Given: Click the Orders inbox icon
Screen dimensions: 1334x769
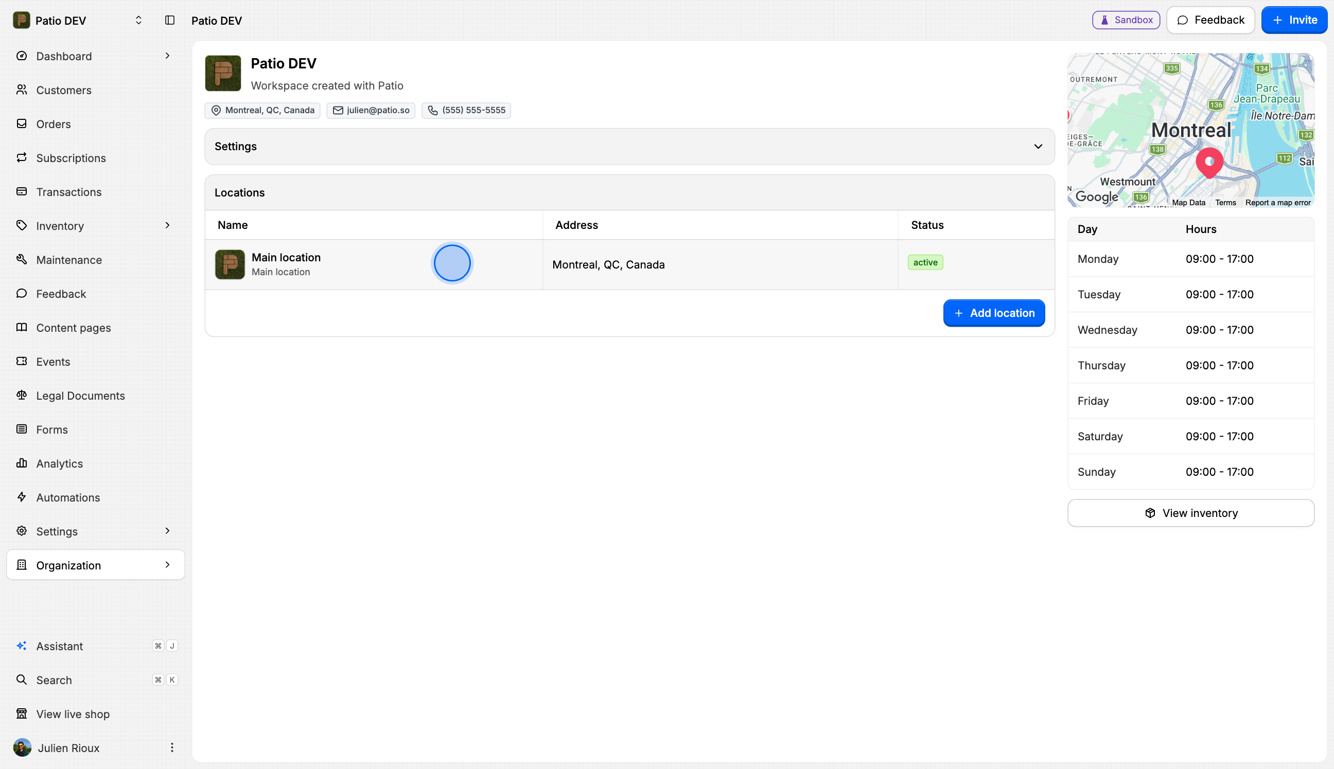Looking at the screenshot, I should point(22,123).
